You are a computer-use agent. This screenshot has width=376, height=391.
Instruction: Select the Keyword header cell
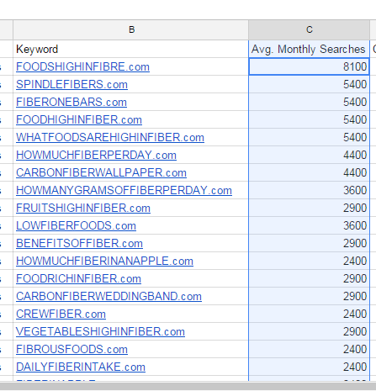131,49
